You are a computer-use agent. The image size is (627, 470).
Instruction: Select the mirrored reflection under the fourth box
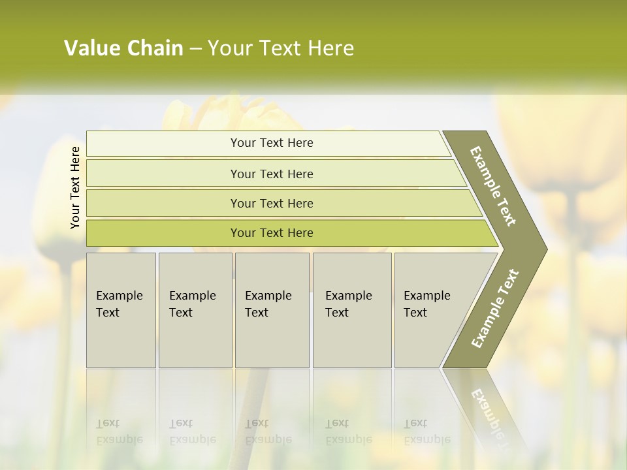(349, 431)
